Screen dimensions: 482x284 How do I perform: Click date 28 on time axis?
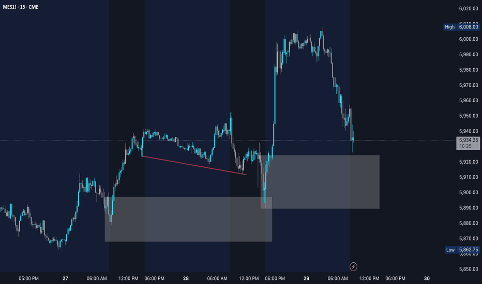[x=186, y=278]
